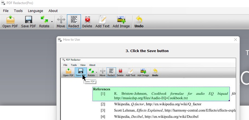
Task: Select the Add Text tool
Action: 103,22
